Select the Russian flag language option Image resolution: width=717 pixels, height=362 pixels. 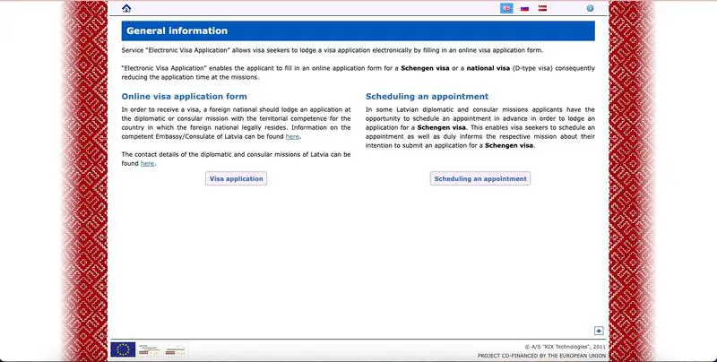524,8
